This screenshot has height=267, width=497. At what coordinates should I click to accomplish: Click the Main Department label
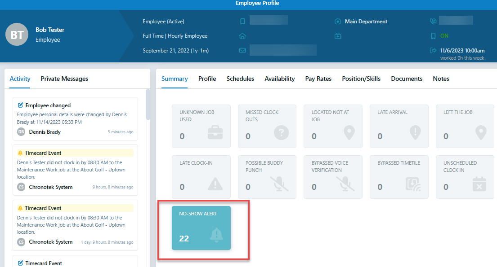click(366, 22)
